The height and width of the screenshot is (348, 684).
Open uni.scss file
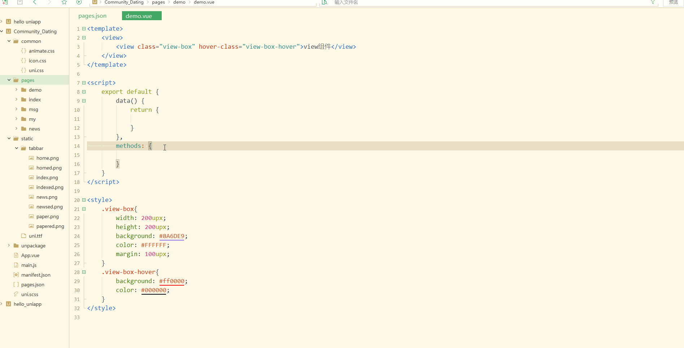[30, 294]
